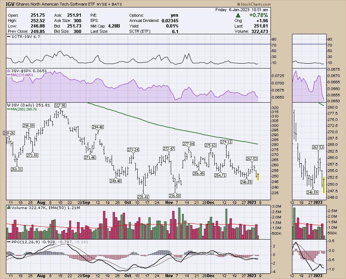Select the 317.95 peak price label
The height and width of the screenshot is (279, 346).
[60, 106]
